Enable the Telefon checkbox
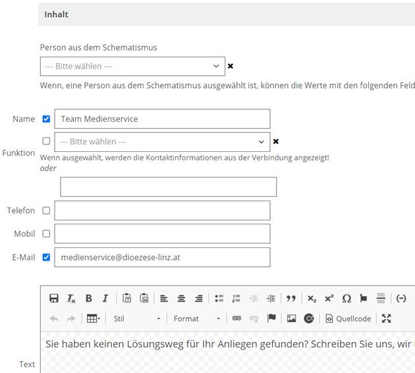Image resolution: width=415 pixels, height=373 pixels. click(46, 211)
